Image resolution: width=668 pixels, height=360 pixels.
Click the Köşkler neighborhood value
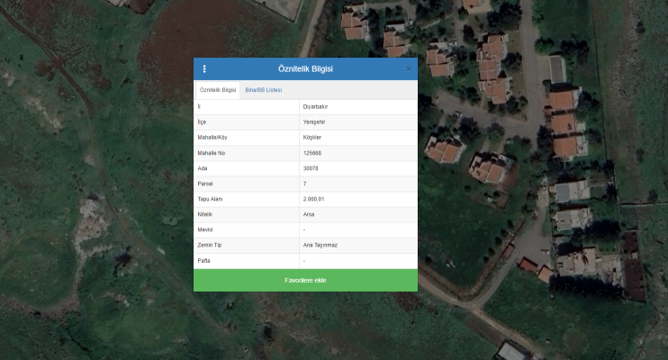click(x=312, y=137)
